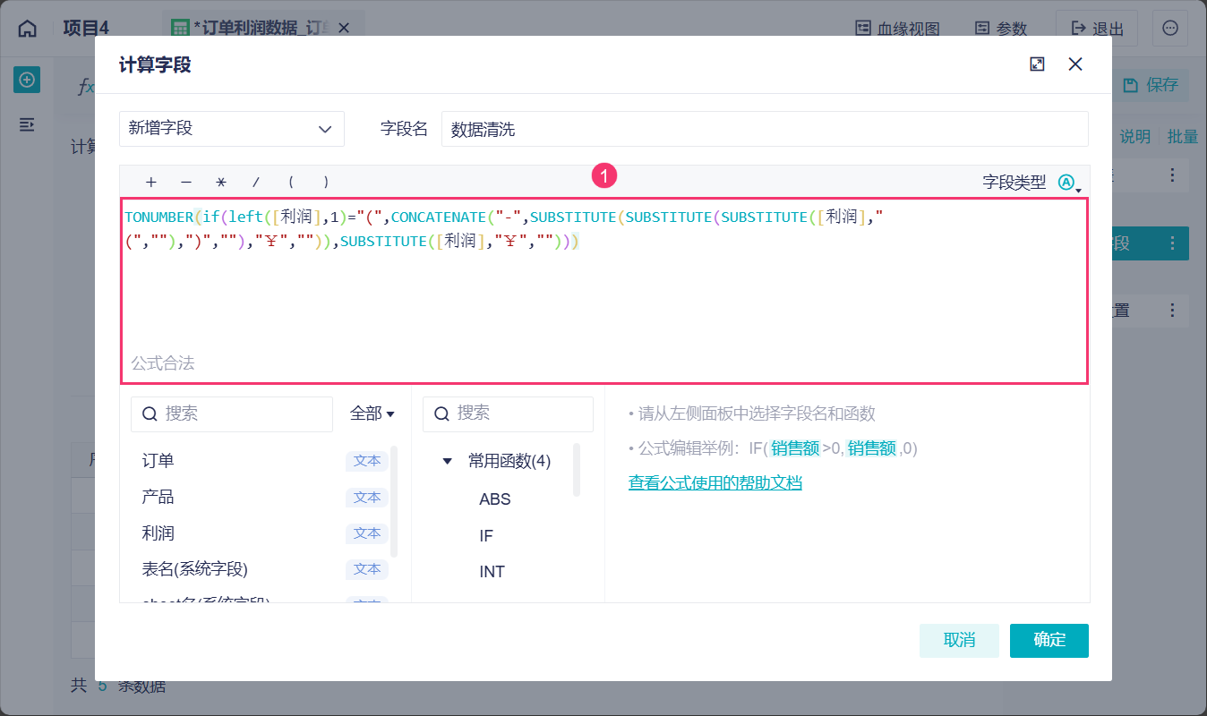Close the 订单利润数据 tab
Viewport: 1207px width, 716px height.
(x=345, y=29)
